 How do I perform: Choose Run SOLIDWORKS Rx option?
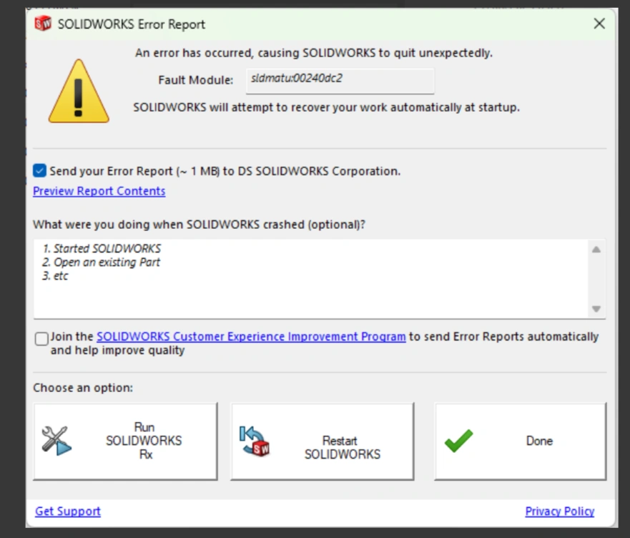click(x=125, y=441)
